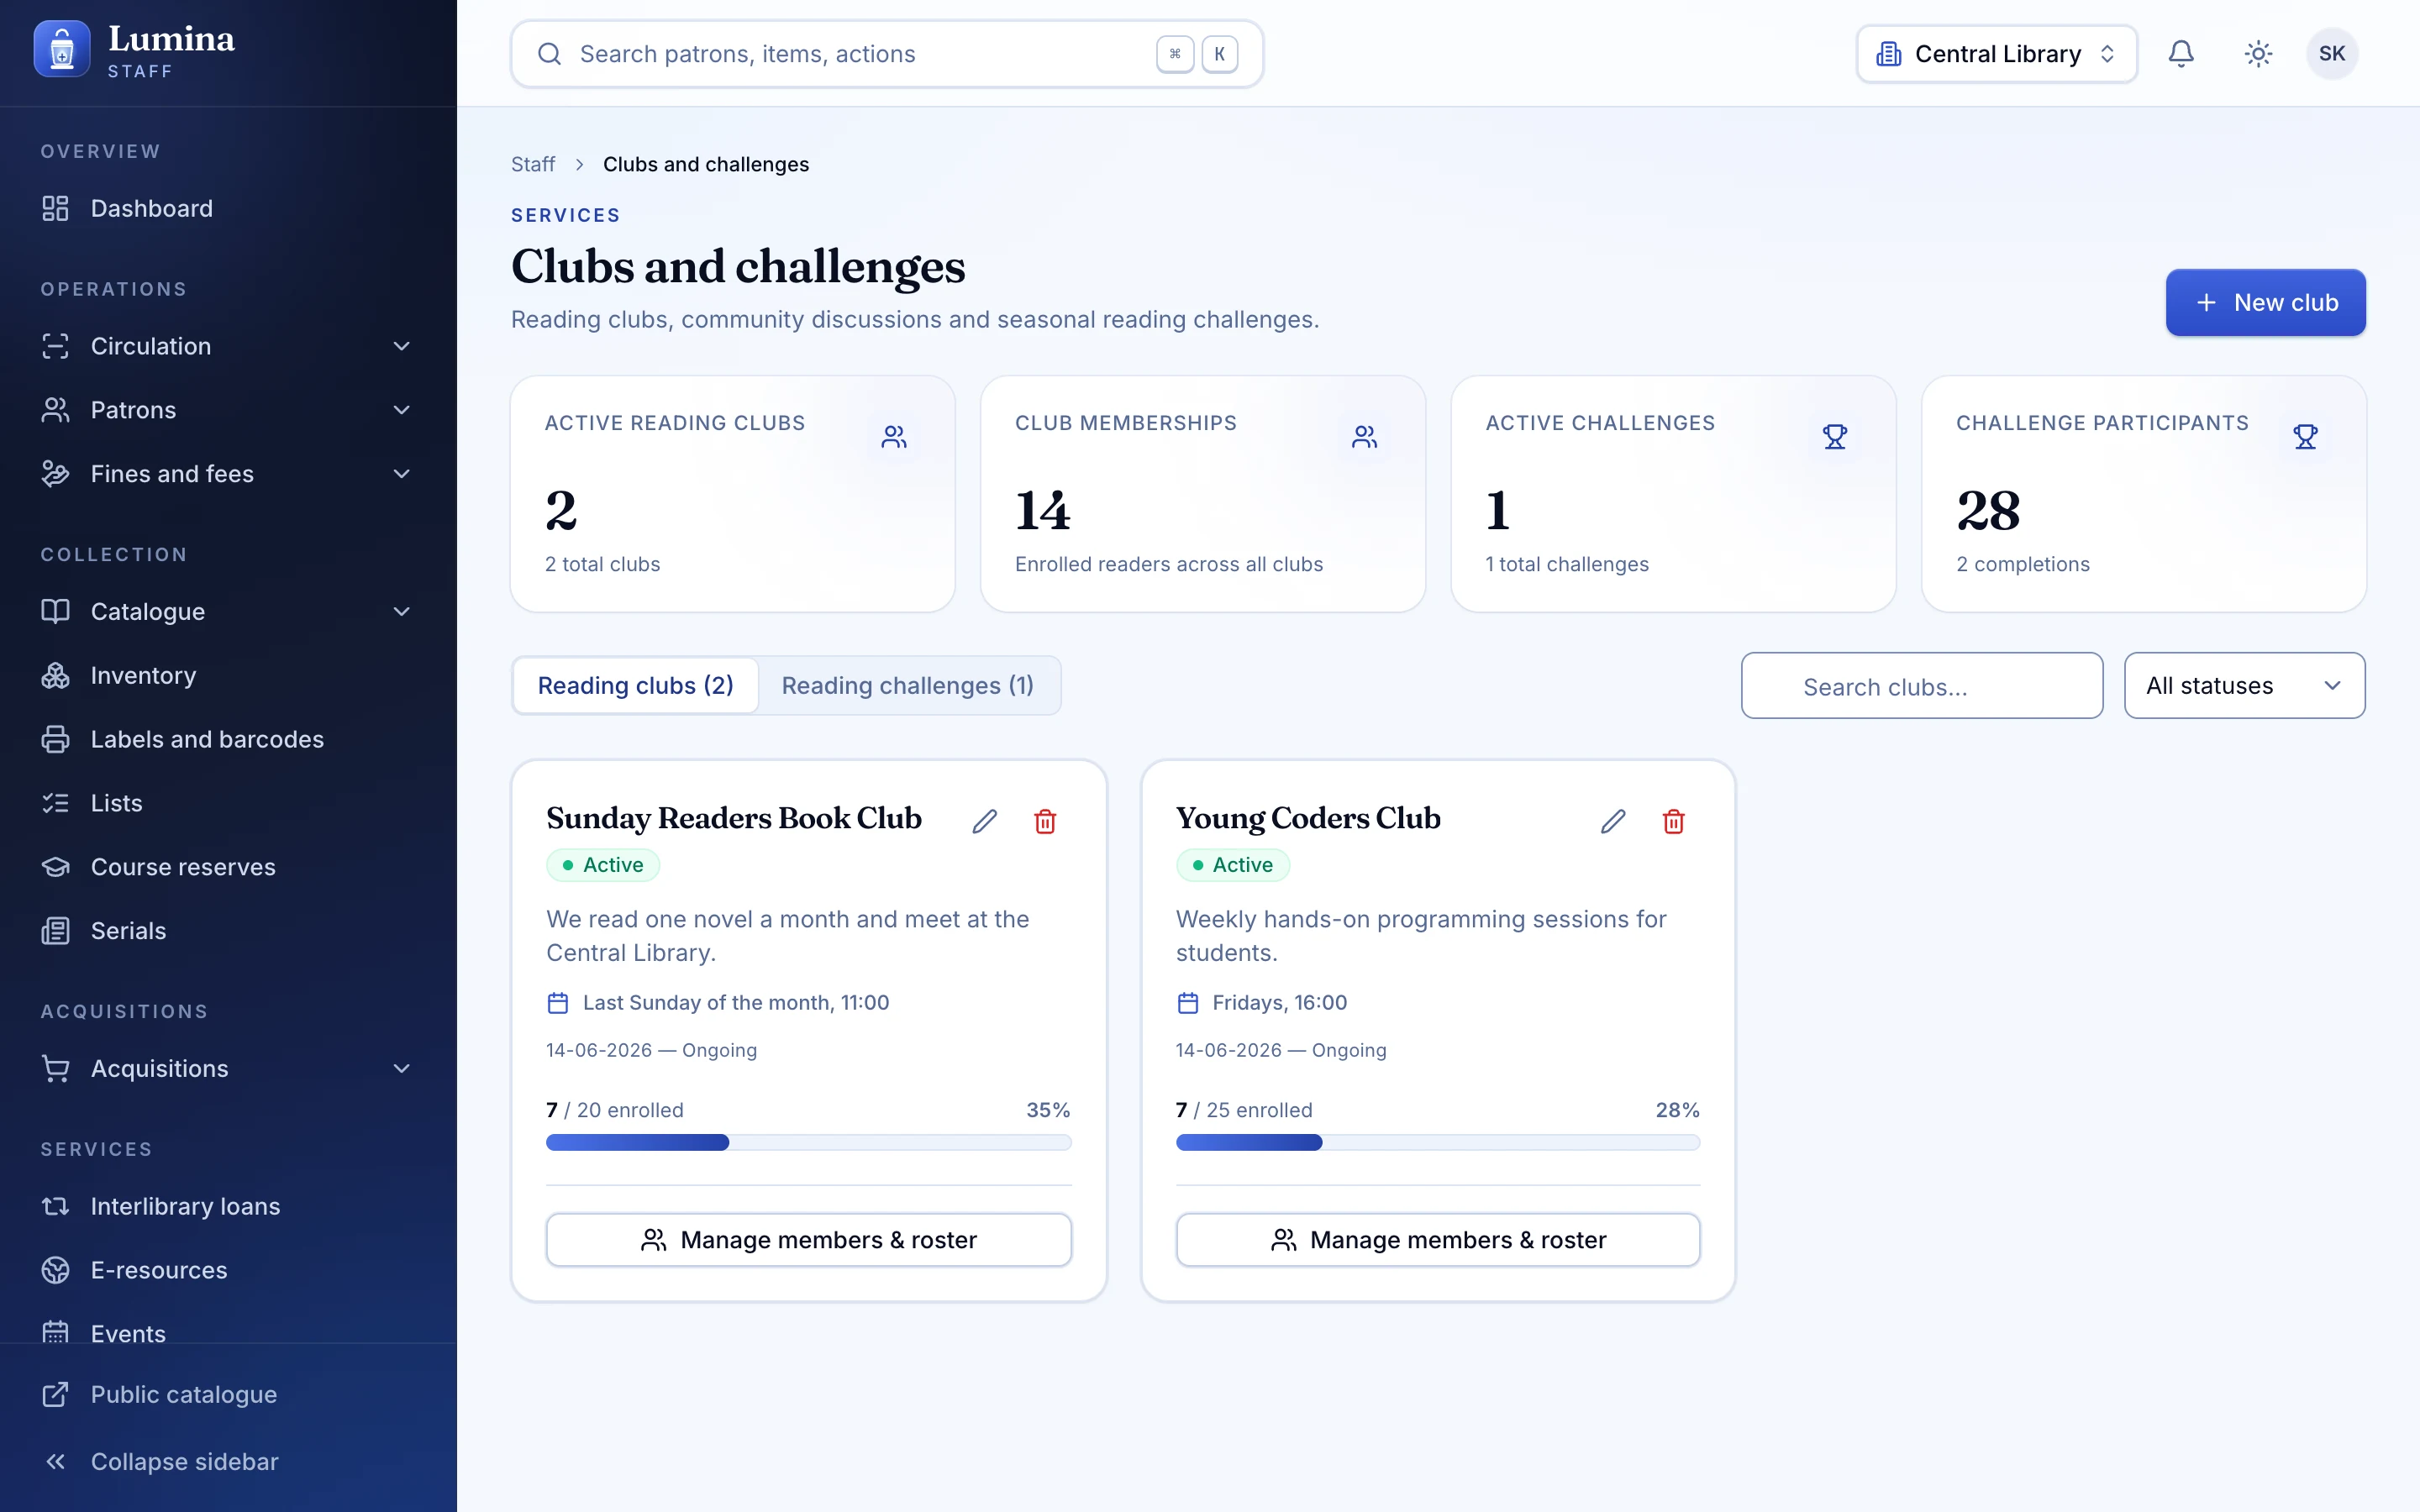Click 'Enrolled readers across all clubs' text

tap(1169, 564)
